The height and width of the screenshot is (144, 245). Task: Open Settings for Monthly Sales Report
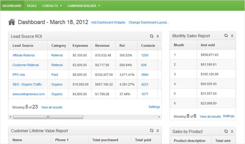228,116
